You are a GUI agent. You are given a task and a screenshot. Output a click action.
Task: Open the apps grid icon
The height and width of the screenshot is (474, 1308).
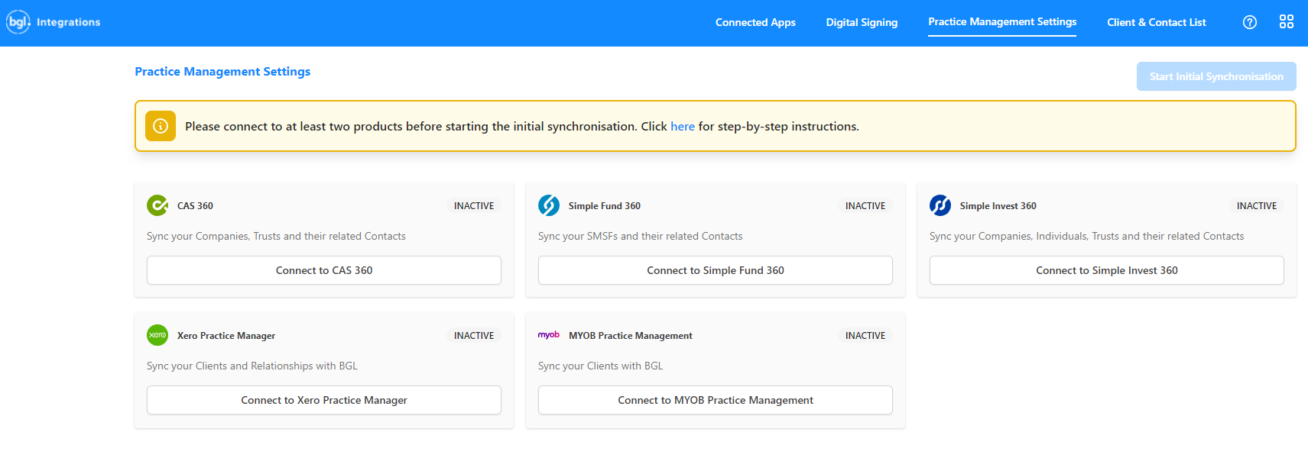[1287, 22]
